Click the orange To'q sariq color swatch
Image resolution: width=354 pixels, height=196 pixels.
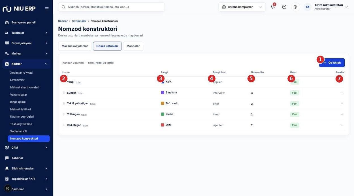tap(163, 103)
